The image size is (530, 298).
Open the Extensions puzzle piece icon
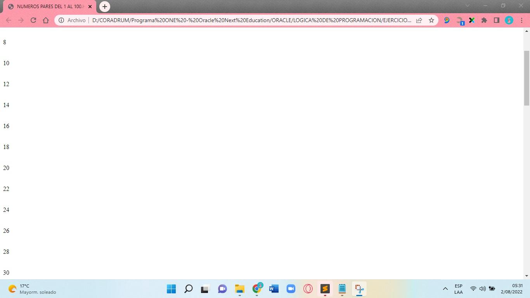[484, 20]
